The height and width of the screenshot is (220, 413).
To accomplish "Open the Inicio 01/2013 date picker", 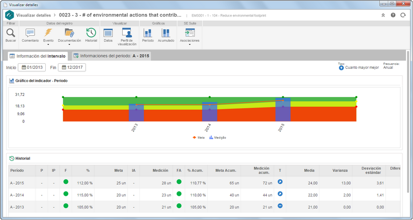I will tap(32, 67).
